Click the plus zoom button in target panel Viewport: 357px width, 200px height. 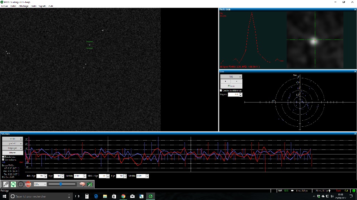pyautogui.click(x=225, y=81)
